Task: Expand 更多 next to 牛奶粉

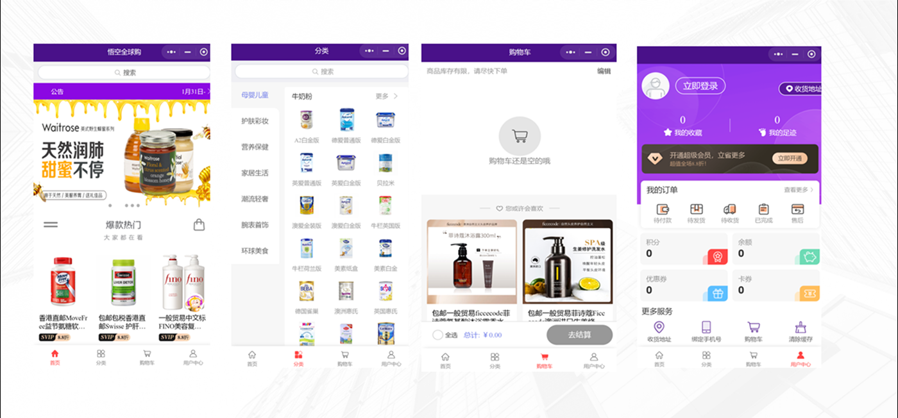Action: pos(387,96)
